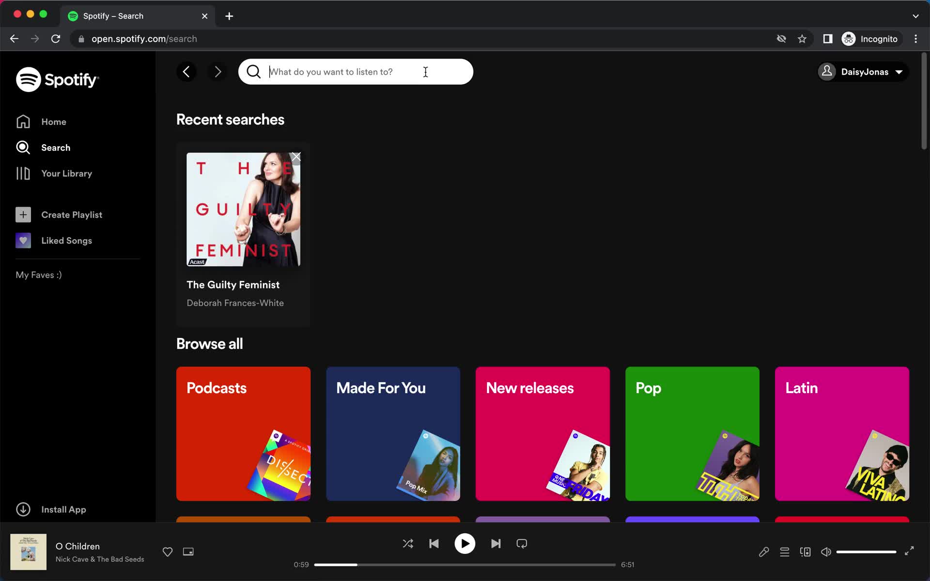The image size is (930, 581).
Task: Click the third-party cookies blocked eye icon
Action: pos(781,39)
